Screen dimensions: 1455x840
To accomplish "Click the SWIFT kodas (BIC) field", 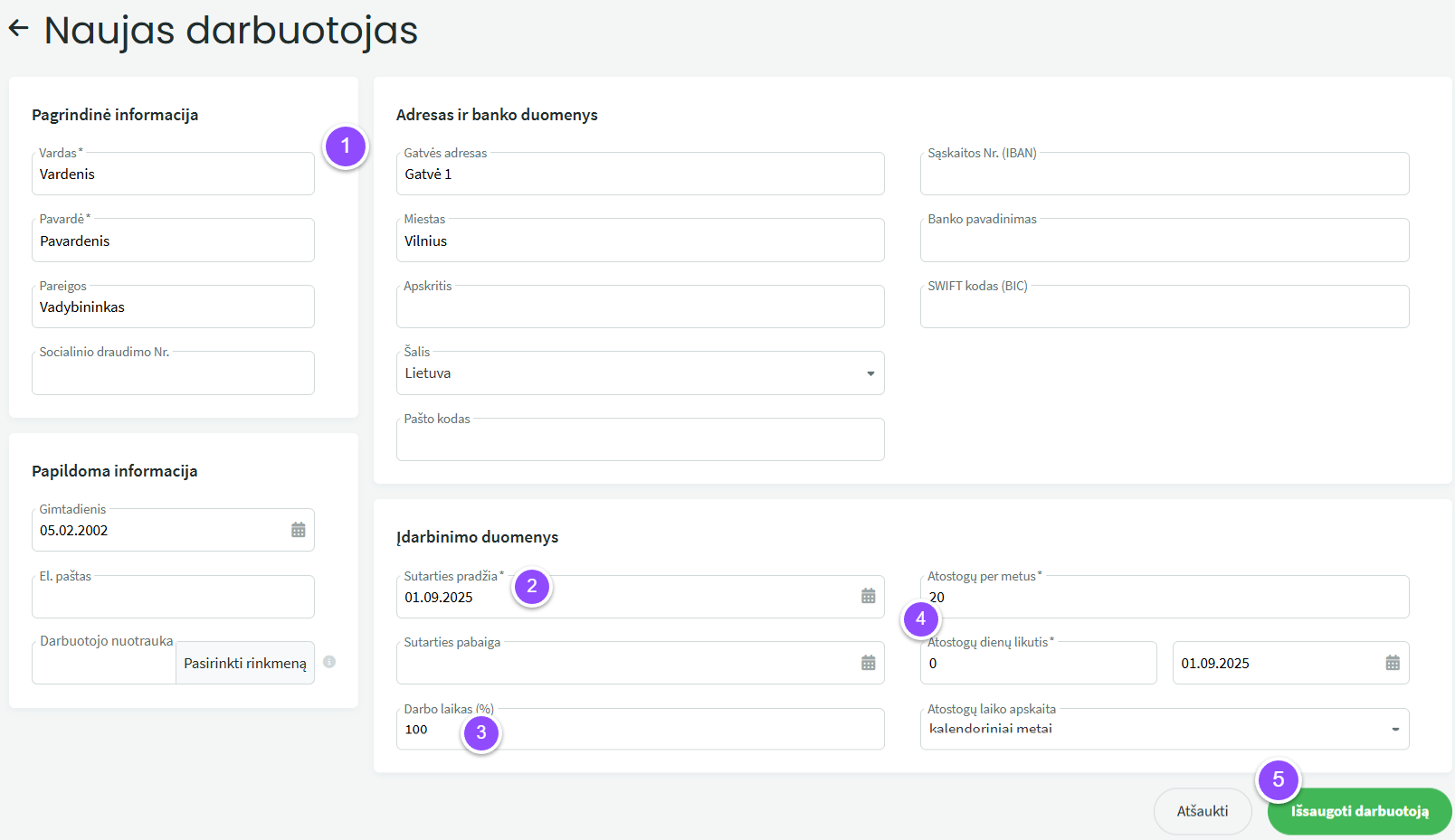I will [x=1164, y=308].
